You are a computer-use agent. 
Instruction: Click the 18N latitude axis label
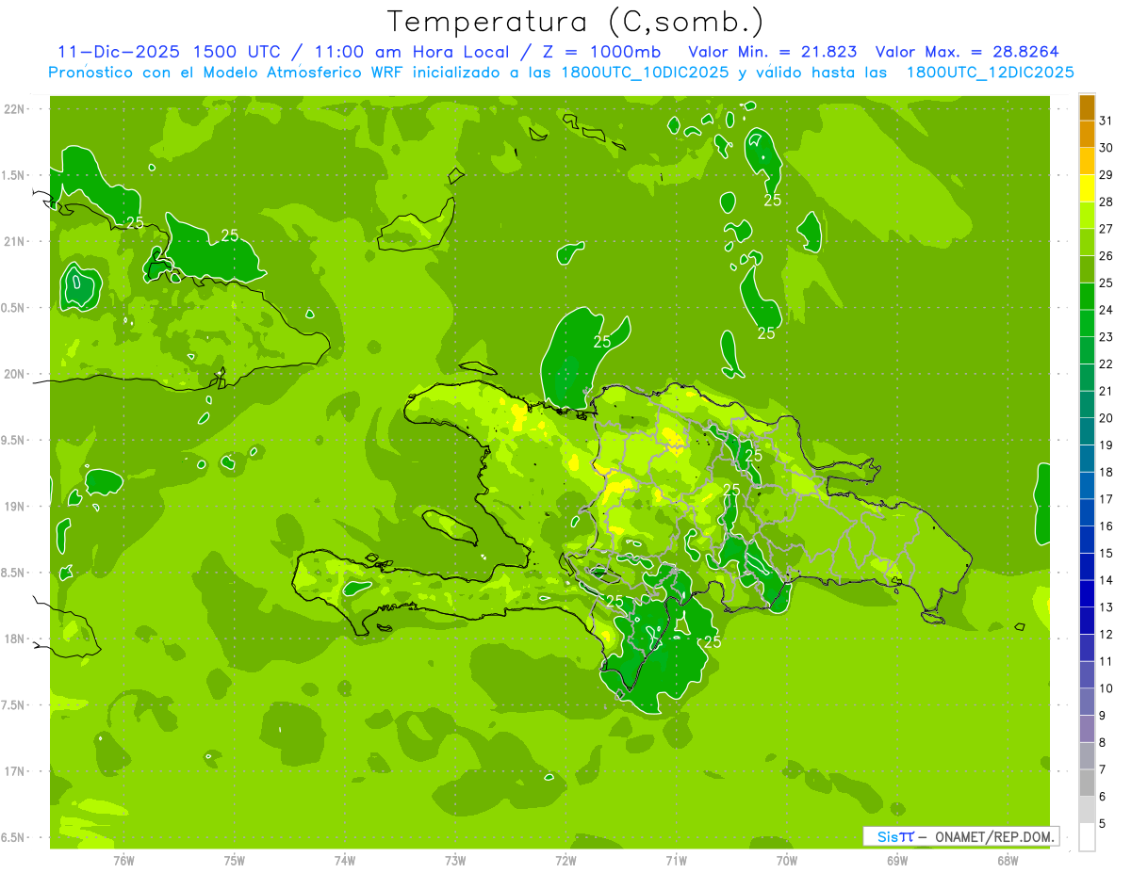pos(14,639)
